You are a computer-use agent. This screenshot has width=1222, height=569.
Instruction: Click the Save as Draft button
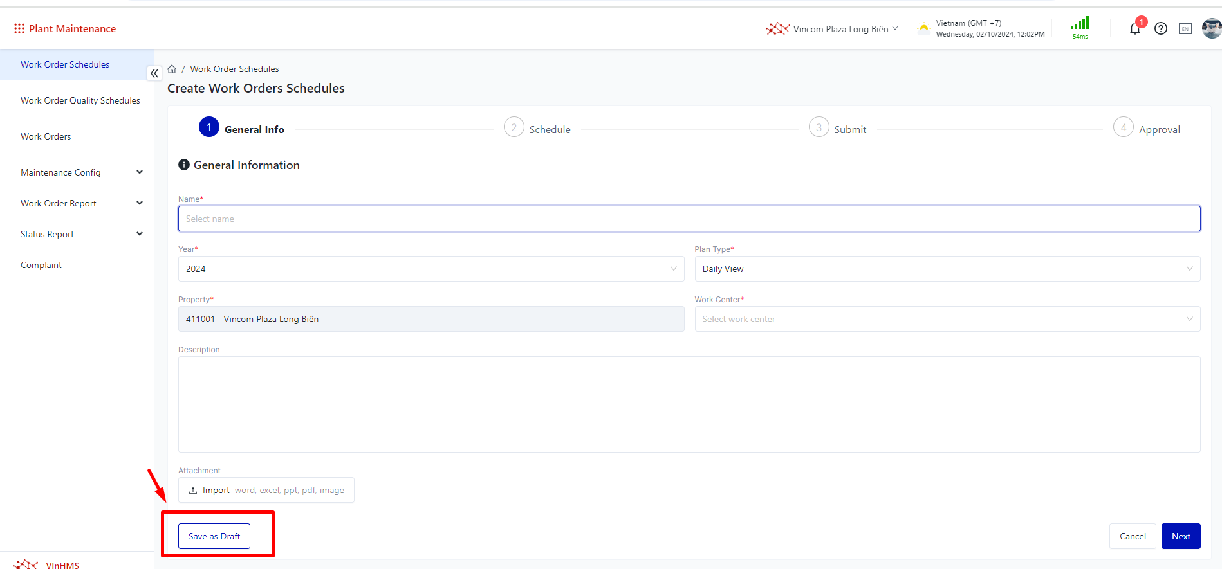coord(214,536)
